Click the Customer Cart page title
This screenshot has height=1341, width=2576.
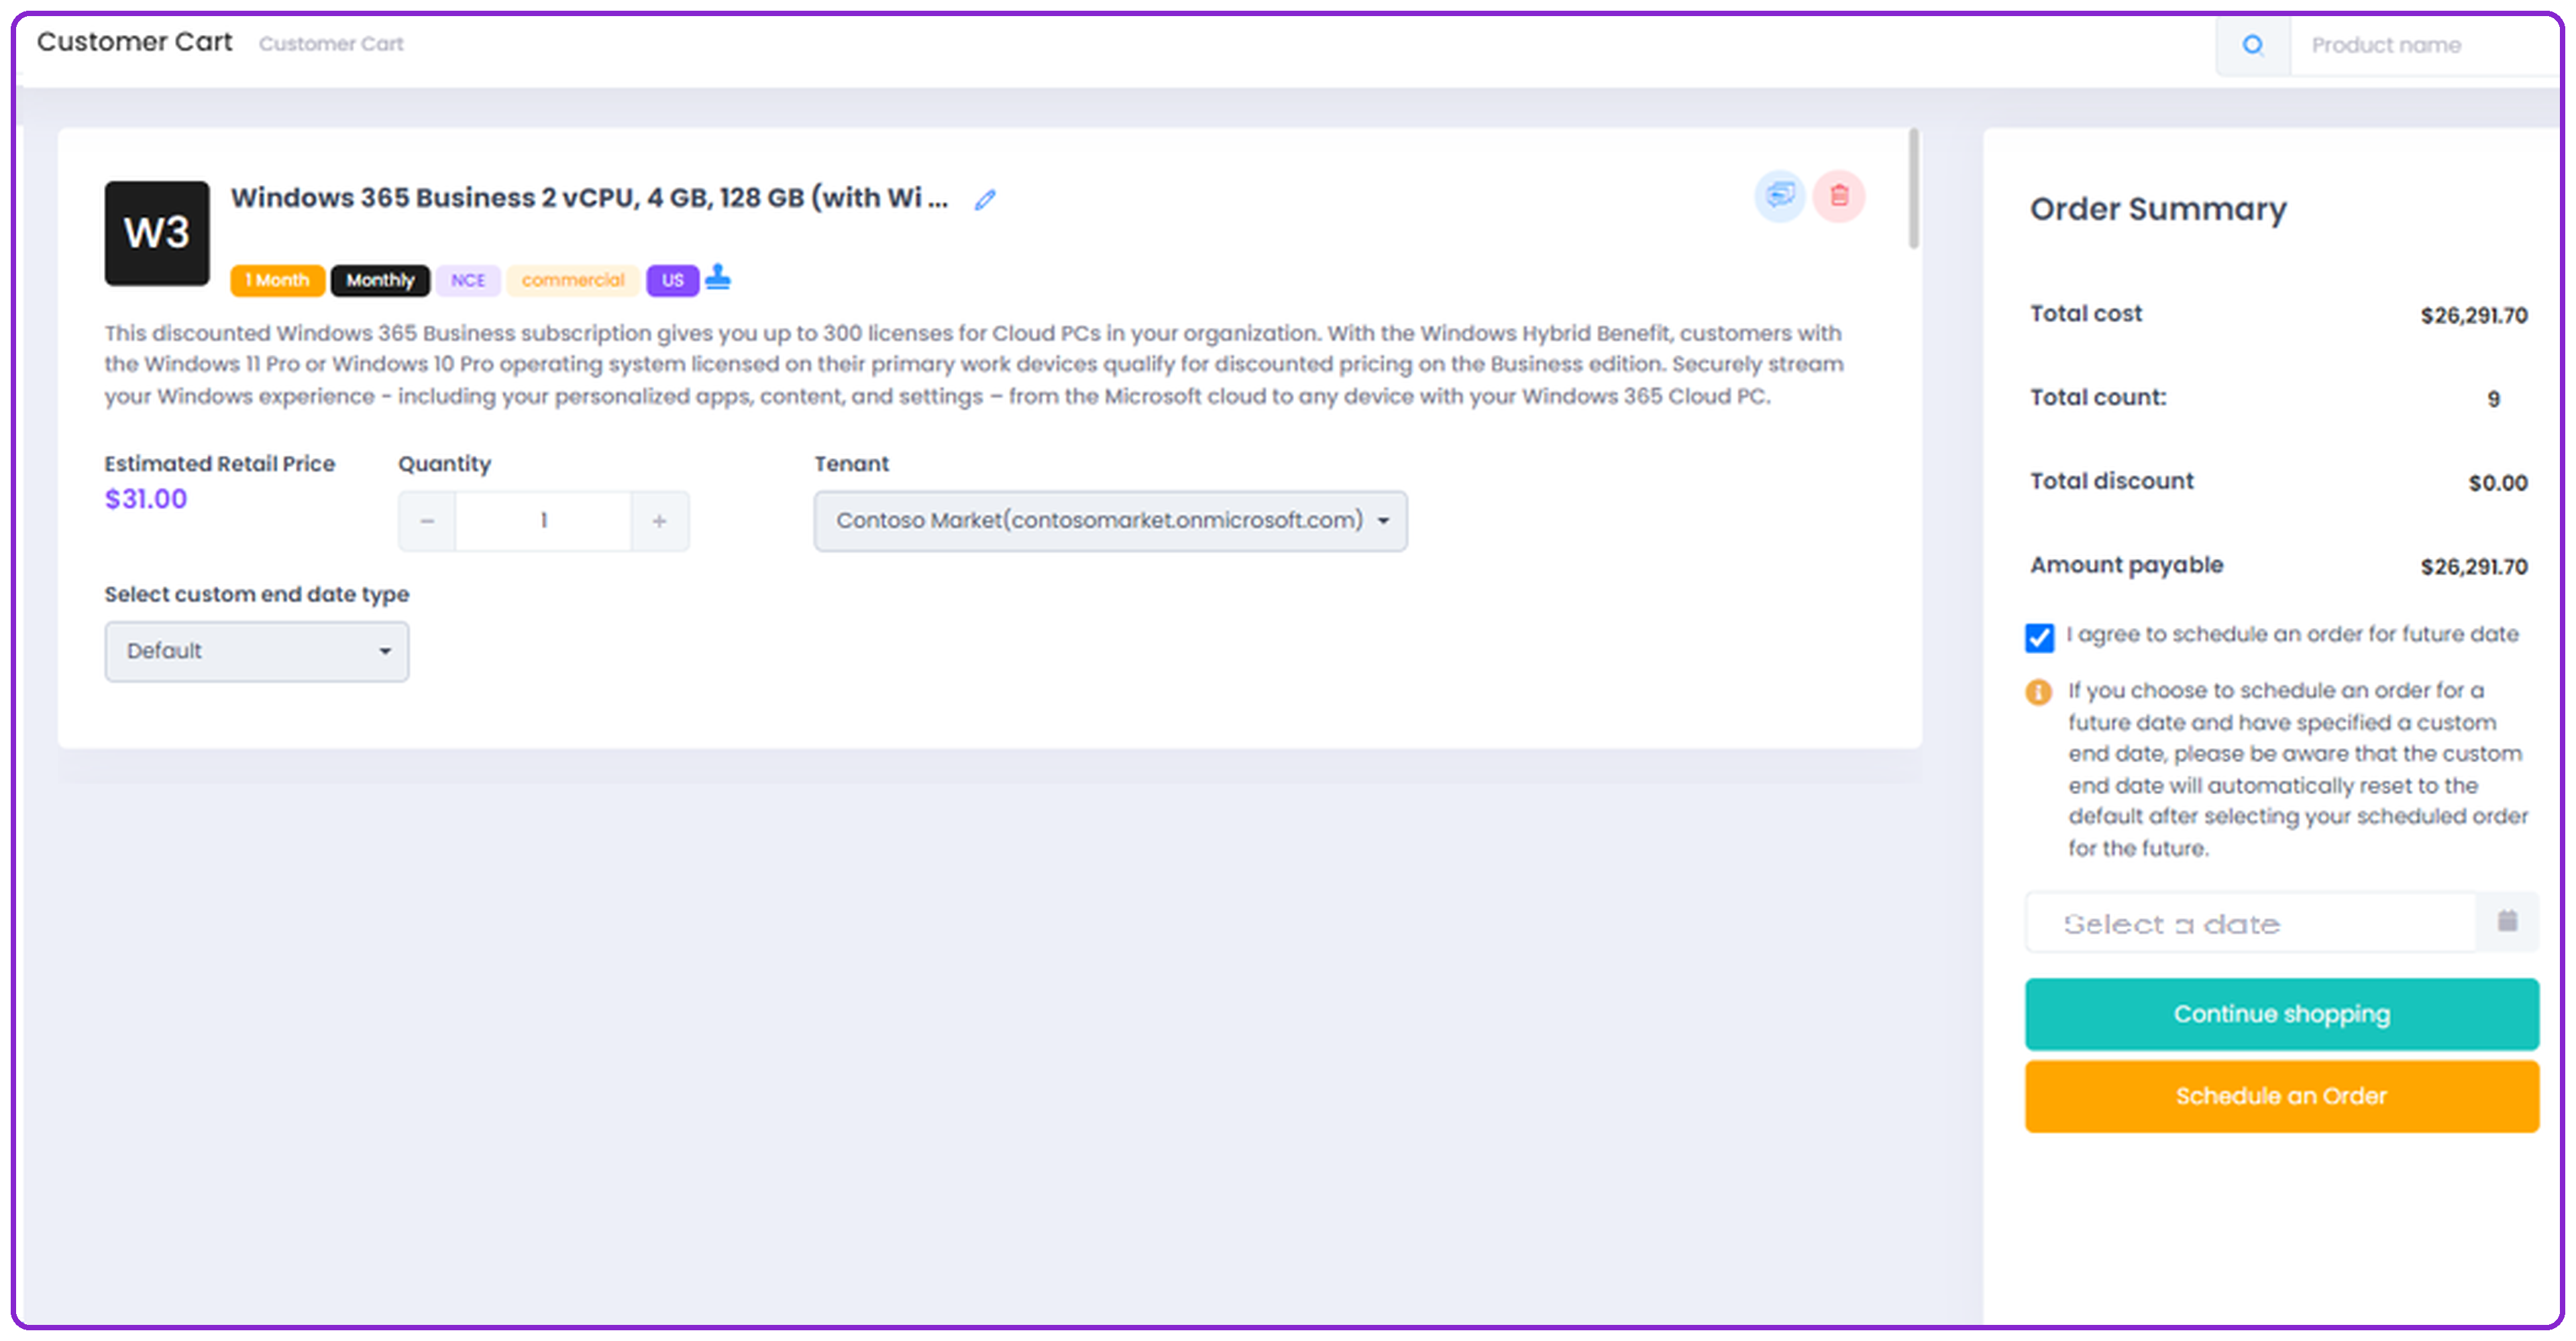(x=134, y=42)
